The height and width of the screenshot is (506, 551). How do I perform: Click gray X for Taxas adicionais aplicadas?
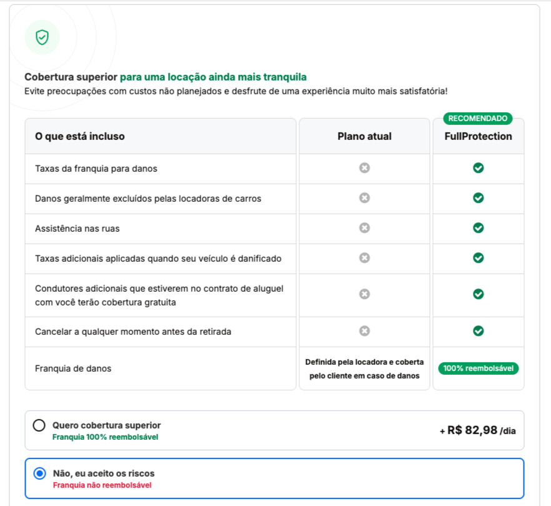tap(365, 258)
